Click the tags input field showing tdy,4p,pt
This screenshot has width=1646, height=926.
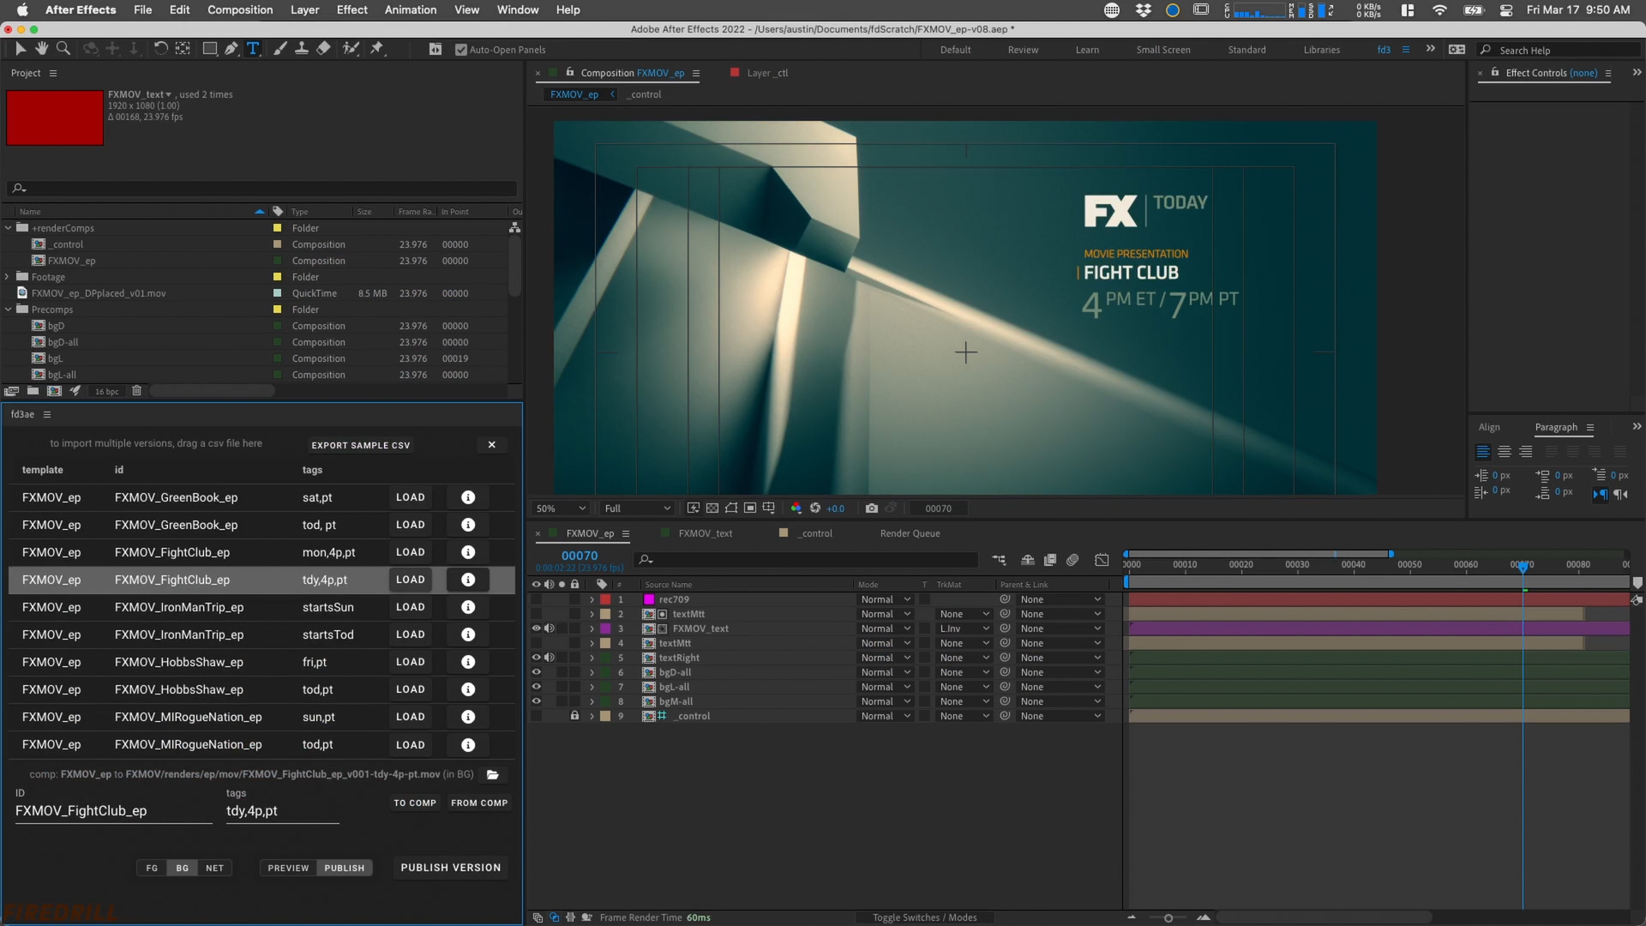[x=282, y=811]
